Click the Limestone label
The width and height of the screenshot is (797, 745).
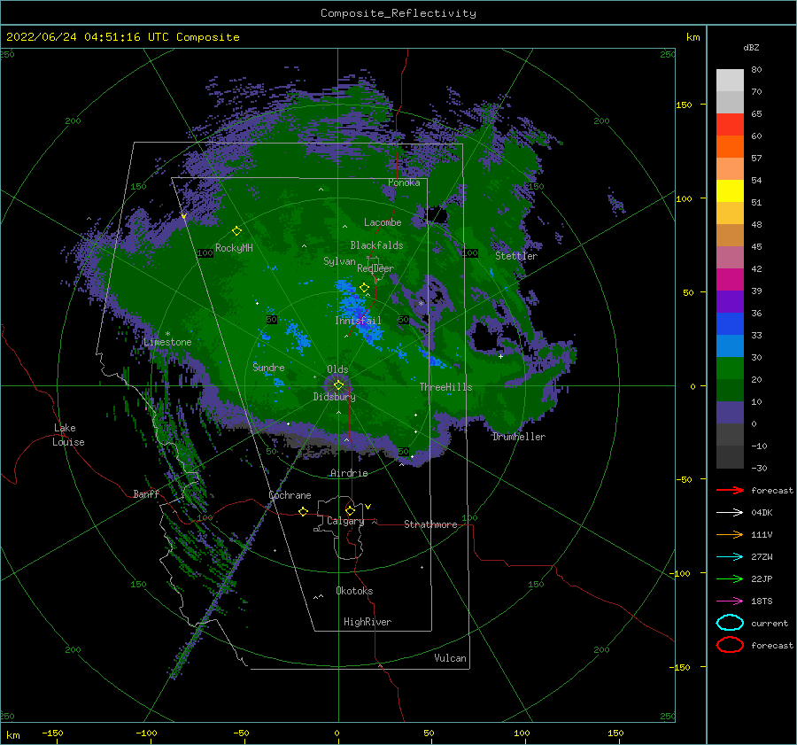click(167, 342)
